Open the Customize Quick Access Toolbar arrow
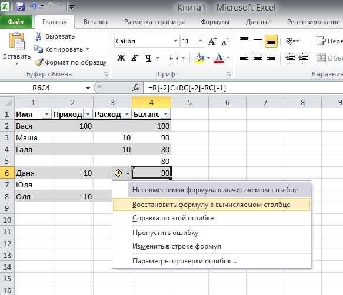 click(71, 7)
